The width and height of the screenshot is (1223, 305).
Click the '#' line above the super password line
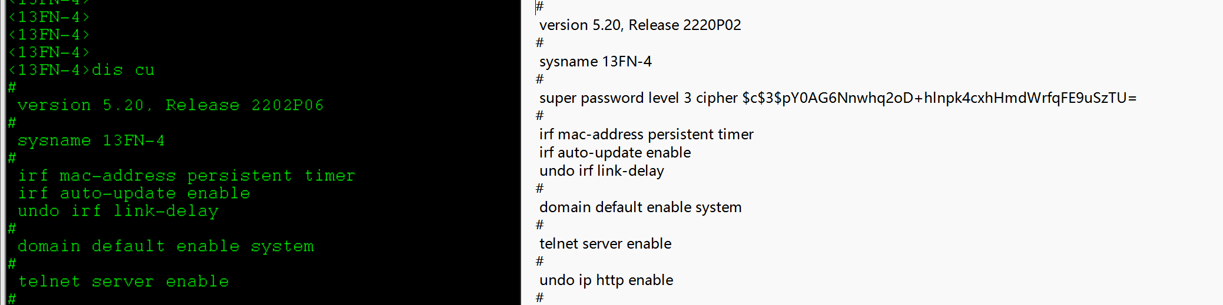540,79
